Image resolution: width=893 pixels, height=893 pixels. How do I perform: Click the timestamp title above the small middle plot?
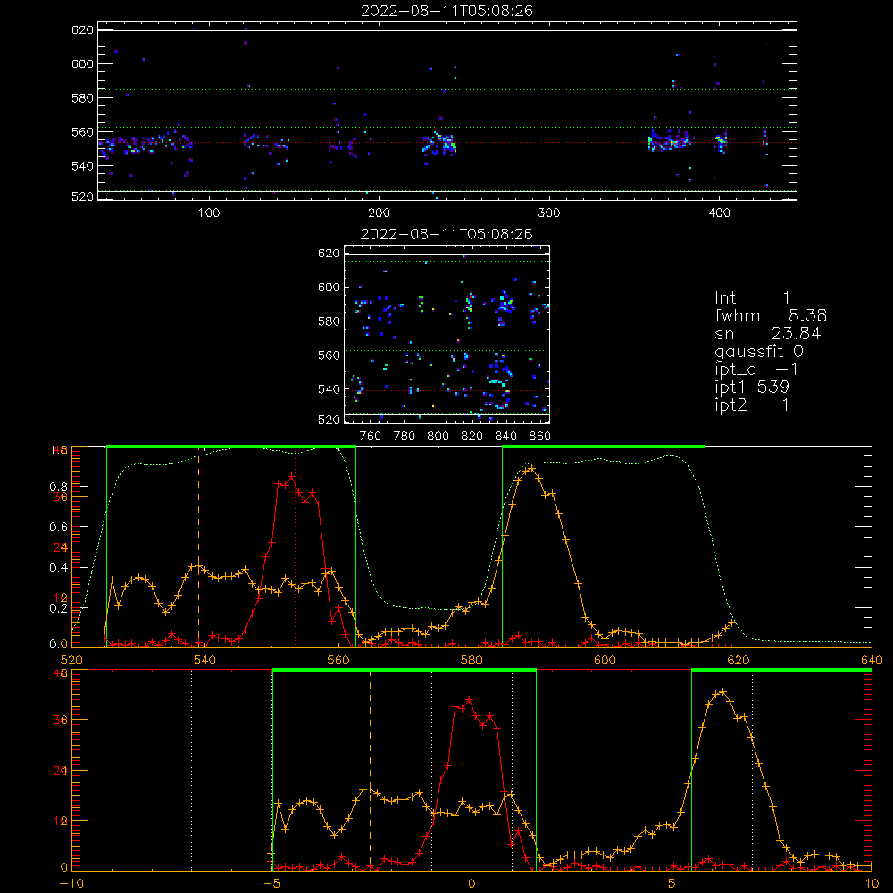[446, 233]
